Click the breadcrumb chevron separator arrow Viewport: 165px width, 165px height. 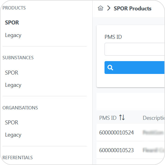108,8
